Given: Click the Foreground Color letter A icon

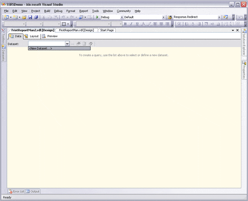Looking at the screenshot, I should [143, 24].
